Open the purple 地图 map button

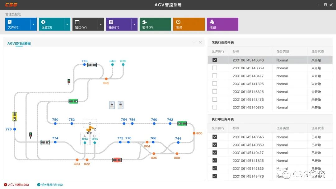pyautogui.click(x=222, y=24)
